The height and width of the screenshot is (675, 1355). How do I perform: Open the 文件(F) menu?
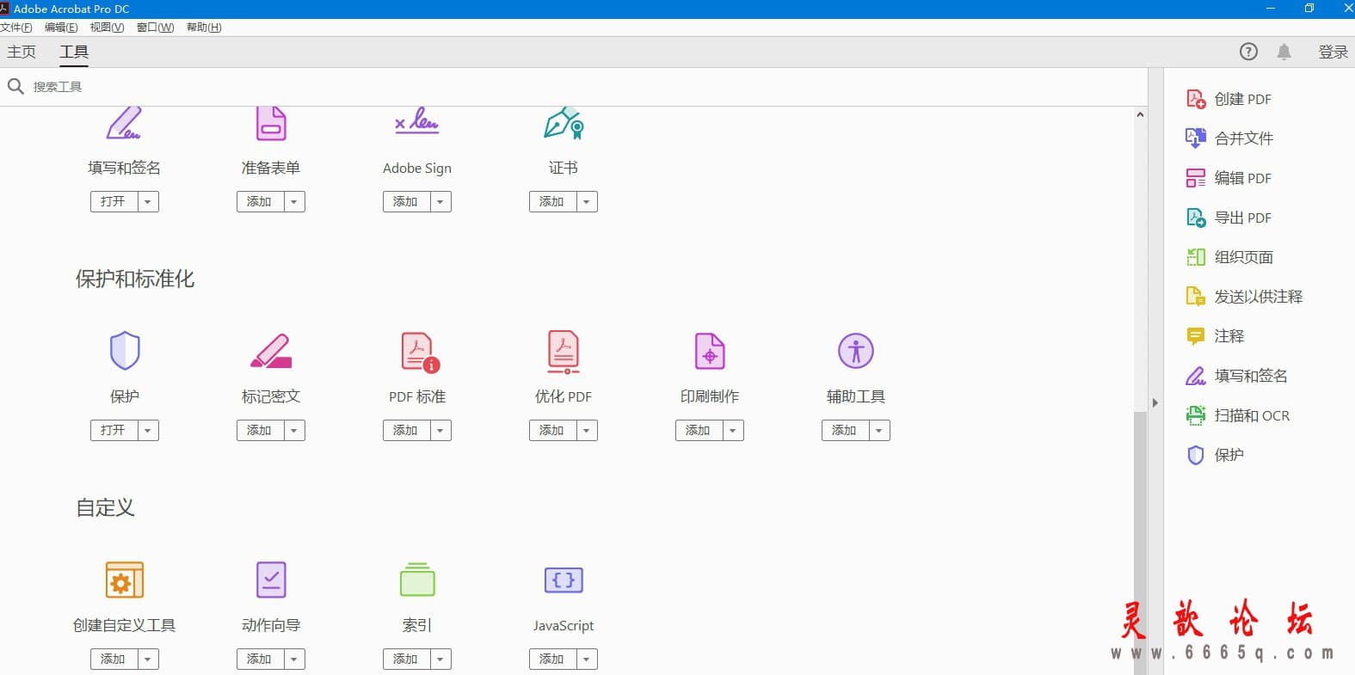tap(16, 28)
